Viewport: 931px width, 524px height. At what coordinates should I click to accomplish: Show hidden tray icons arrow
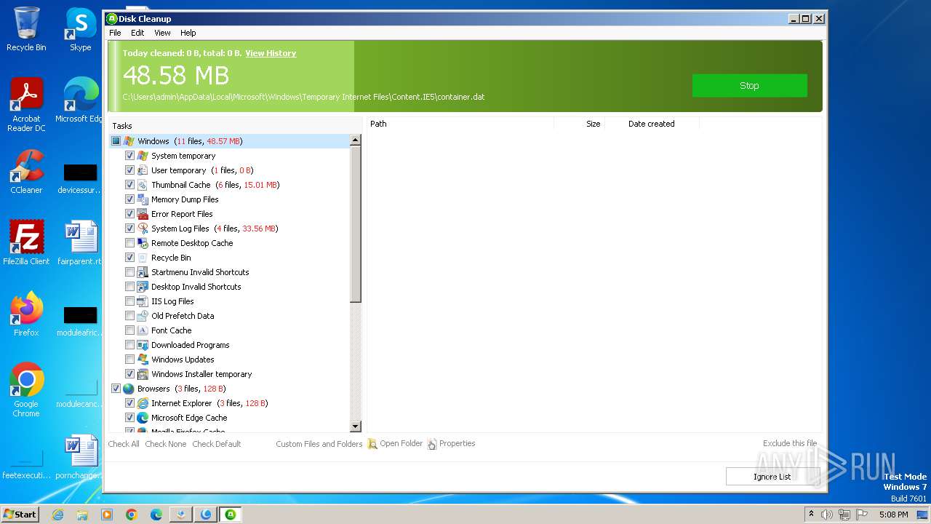click(x=812, y=515)
